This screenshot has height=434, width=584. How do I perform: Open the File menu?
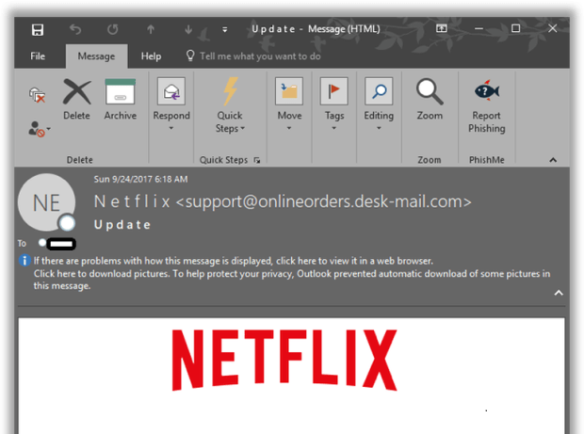38,56
